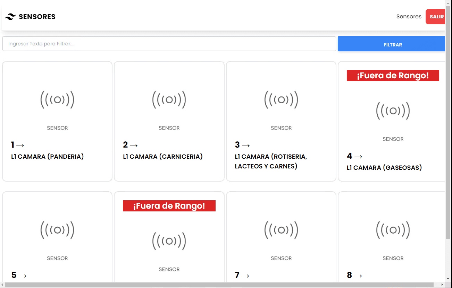452x288 pixels.
Task: Click SENSOR label on card 6
Action: click(x=169, y=269)
